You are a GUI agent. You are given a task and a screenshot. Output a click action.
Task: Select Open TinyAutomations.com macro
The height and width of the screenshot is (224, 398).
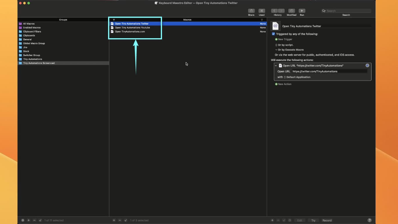(188, 32)
